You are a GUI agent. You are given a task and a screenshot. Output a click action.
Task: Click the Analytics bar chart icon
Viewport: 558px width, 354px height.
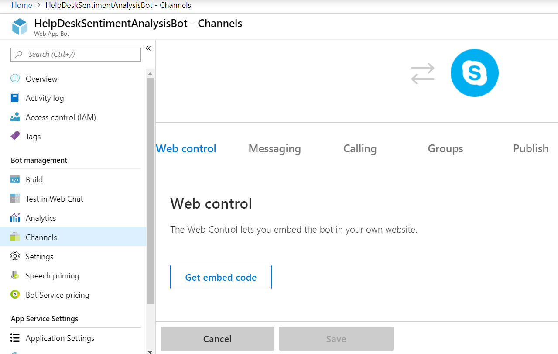coord(15,218)
